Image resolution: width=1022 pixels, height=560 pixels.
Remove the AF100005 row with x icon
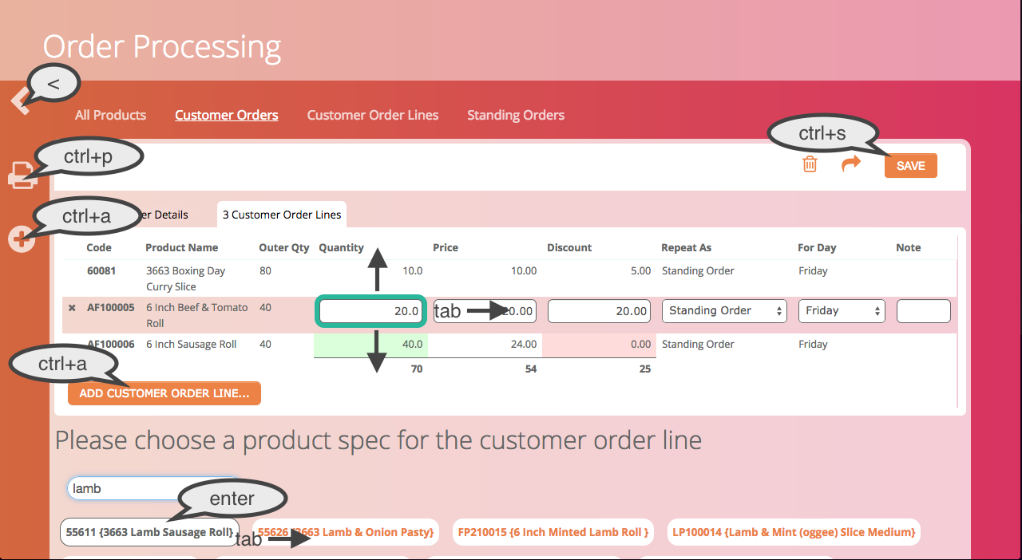[x=72, y=308]
